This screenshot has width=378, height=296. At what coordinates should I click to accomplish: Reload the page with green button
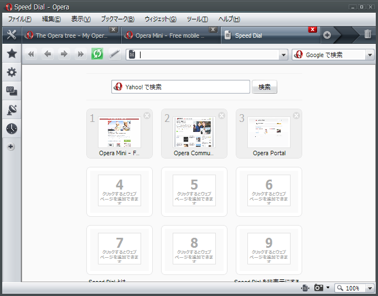(x=97, y=54)
